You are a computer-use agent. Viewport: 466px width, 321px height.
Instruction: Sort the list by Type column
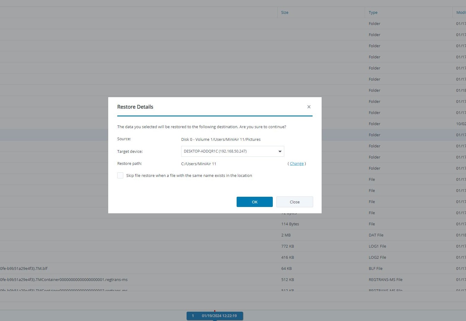[373, 12]
